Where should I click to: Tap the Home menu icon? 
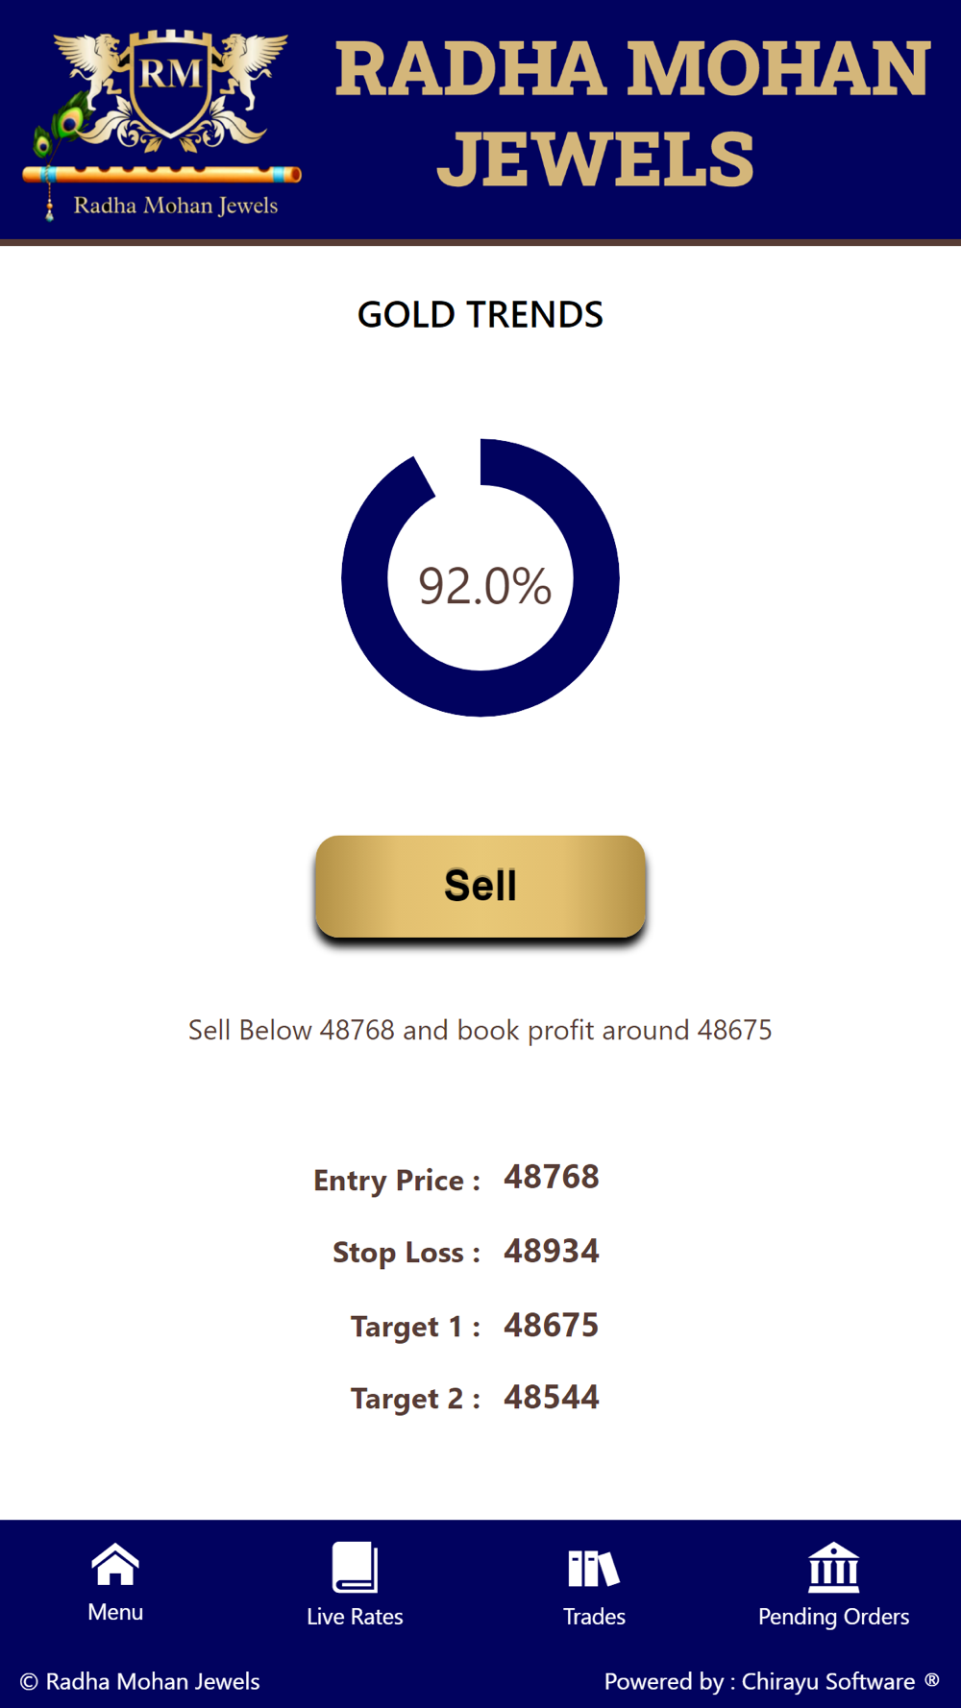pos(115,1565)
